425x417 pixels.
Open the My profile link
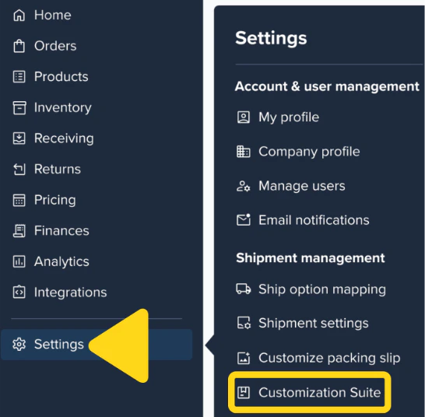pos(289,117)
